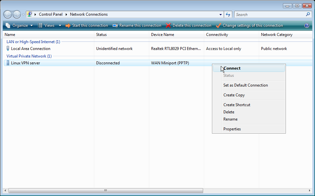315x196 pixels.
Task: Select the Linux VPN server name
Action: (x=26, y=63)
